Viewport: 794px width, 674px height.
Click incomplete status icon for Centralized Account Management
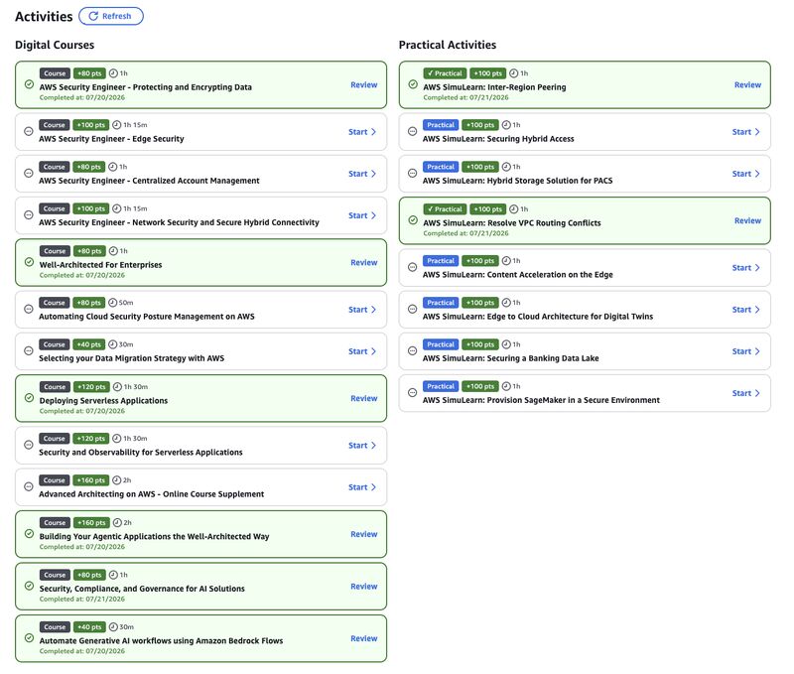point(29,173)
